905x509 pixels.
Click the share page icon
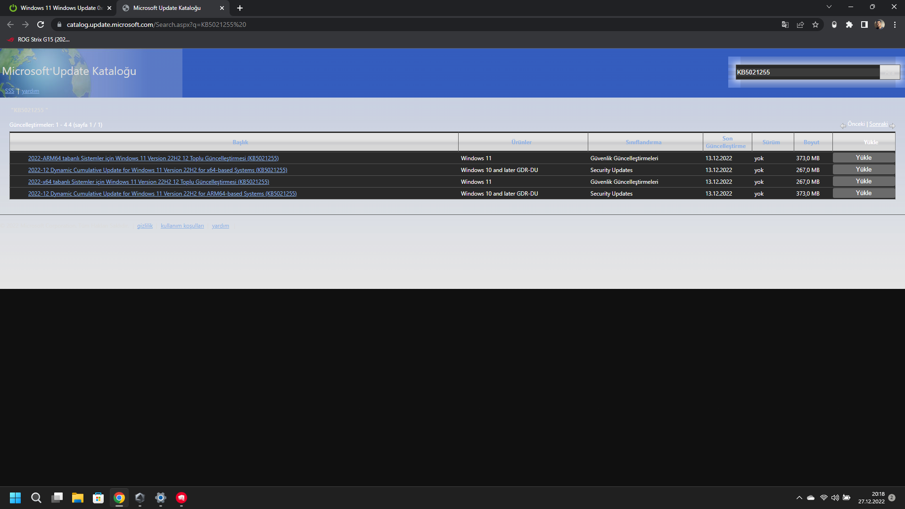pyautogui.click(x=800, y=25)
